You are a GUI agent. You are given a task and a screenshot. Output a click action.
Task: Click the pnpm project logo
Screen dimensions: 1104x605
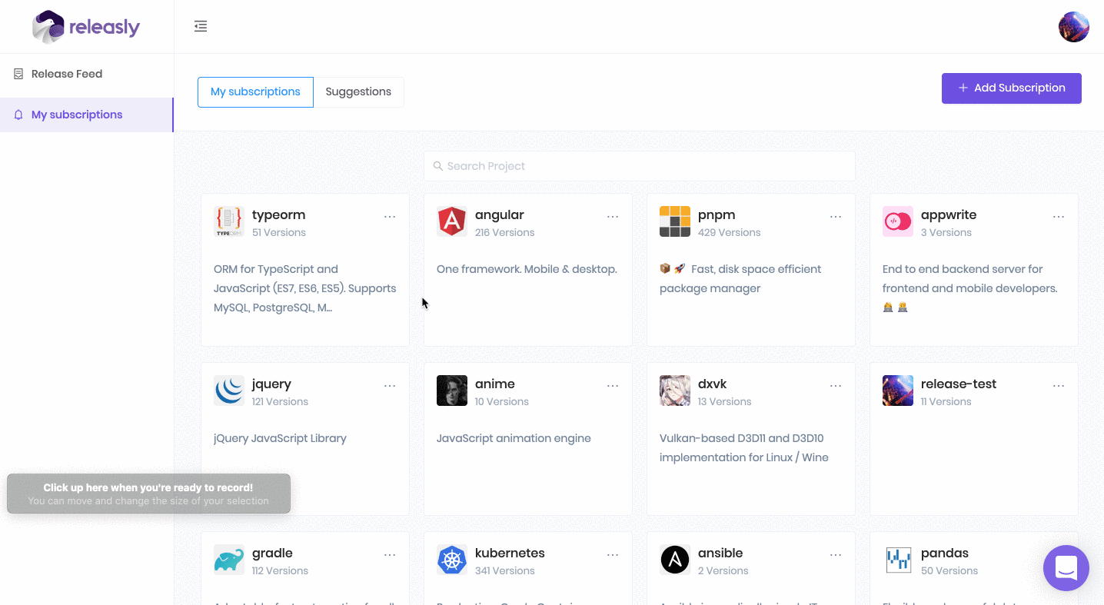(675, 221)
